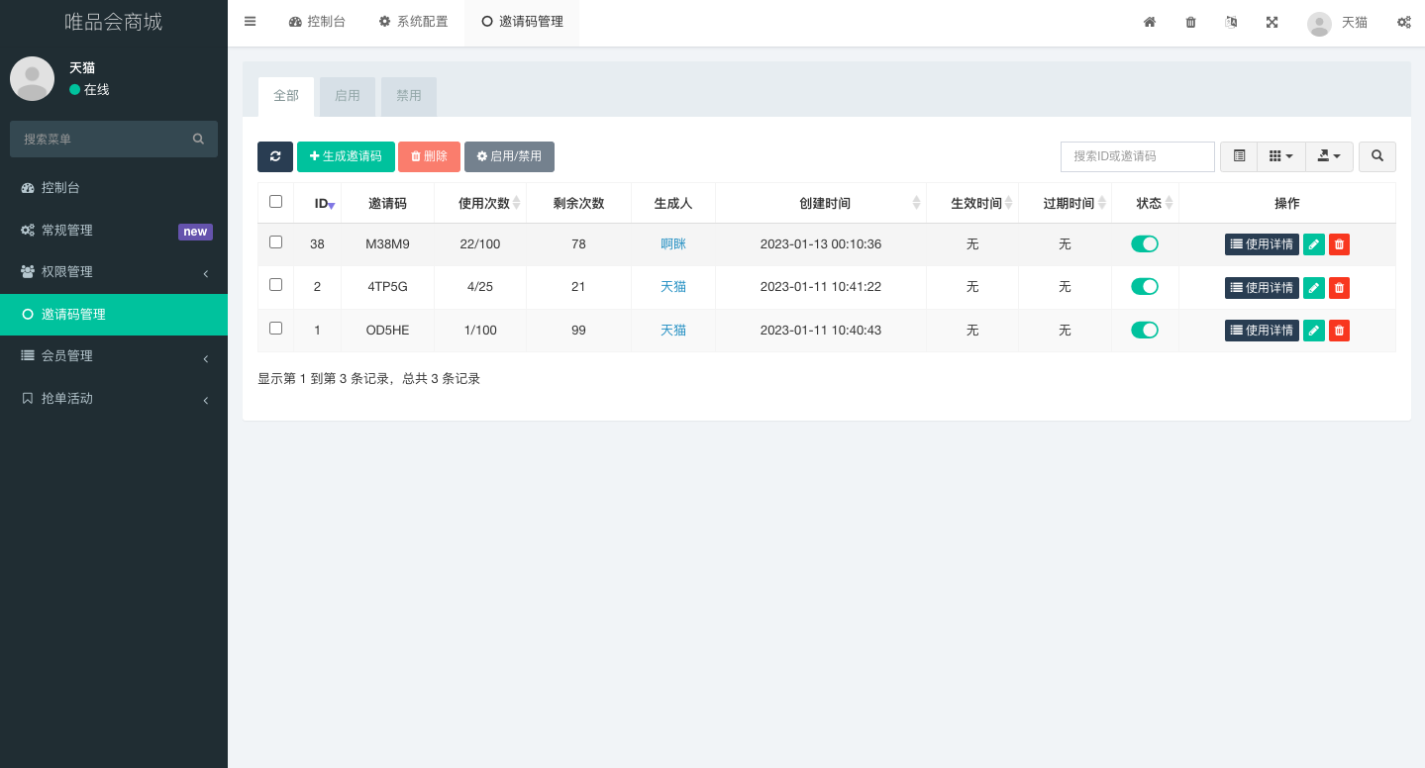Expand the 会员管理 sidebar menu

click(114, 356)
